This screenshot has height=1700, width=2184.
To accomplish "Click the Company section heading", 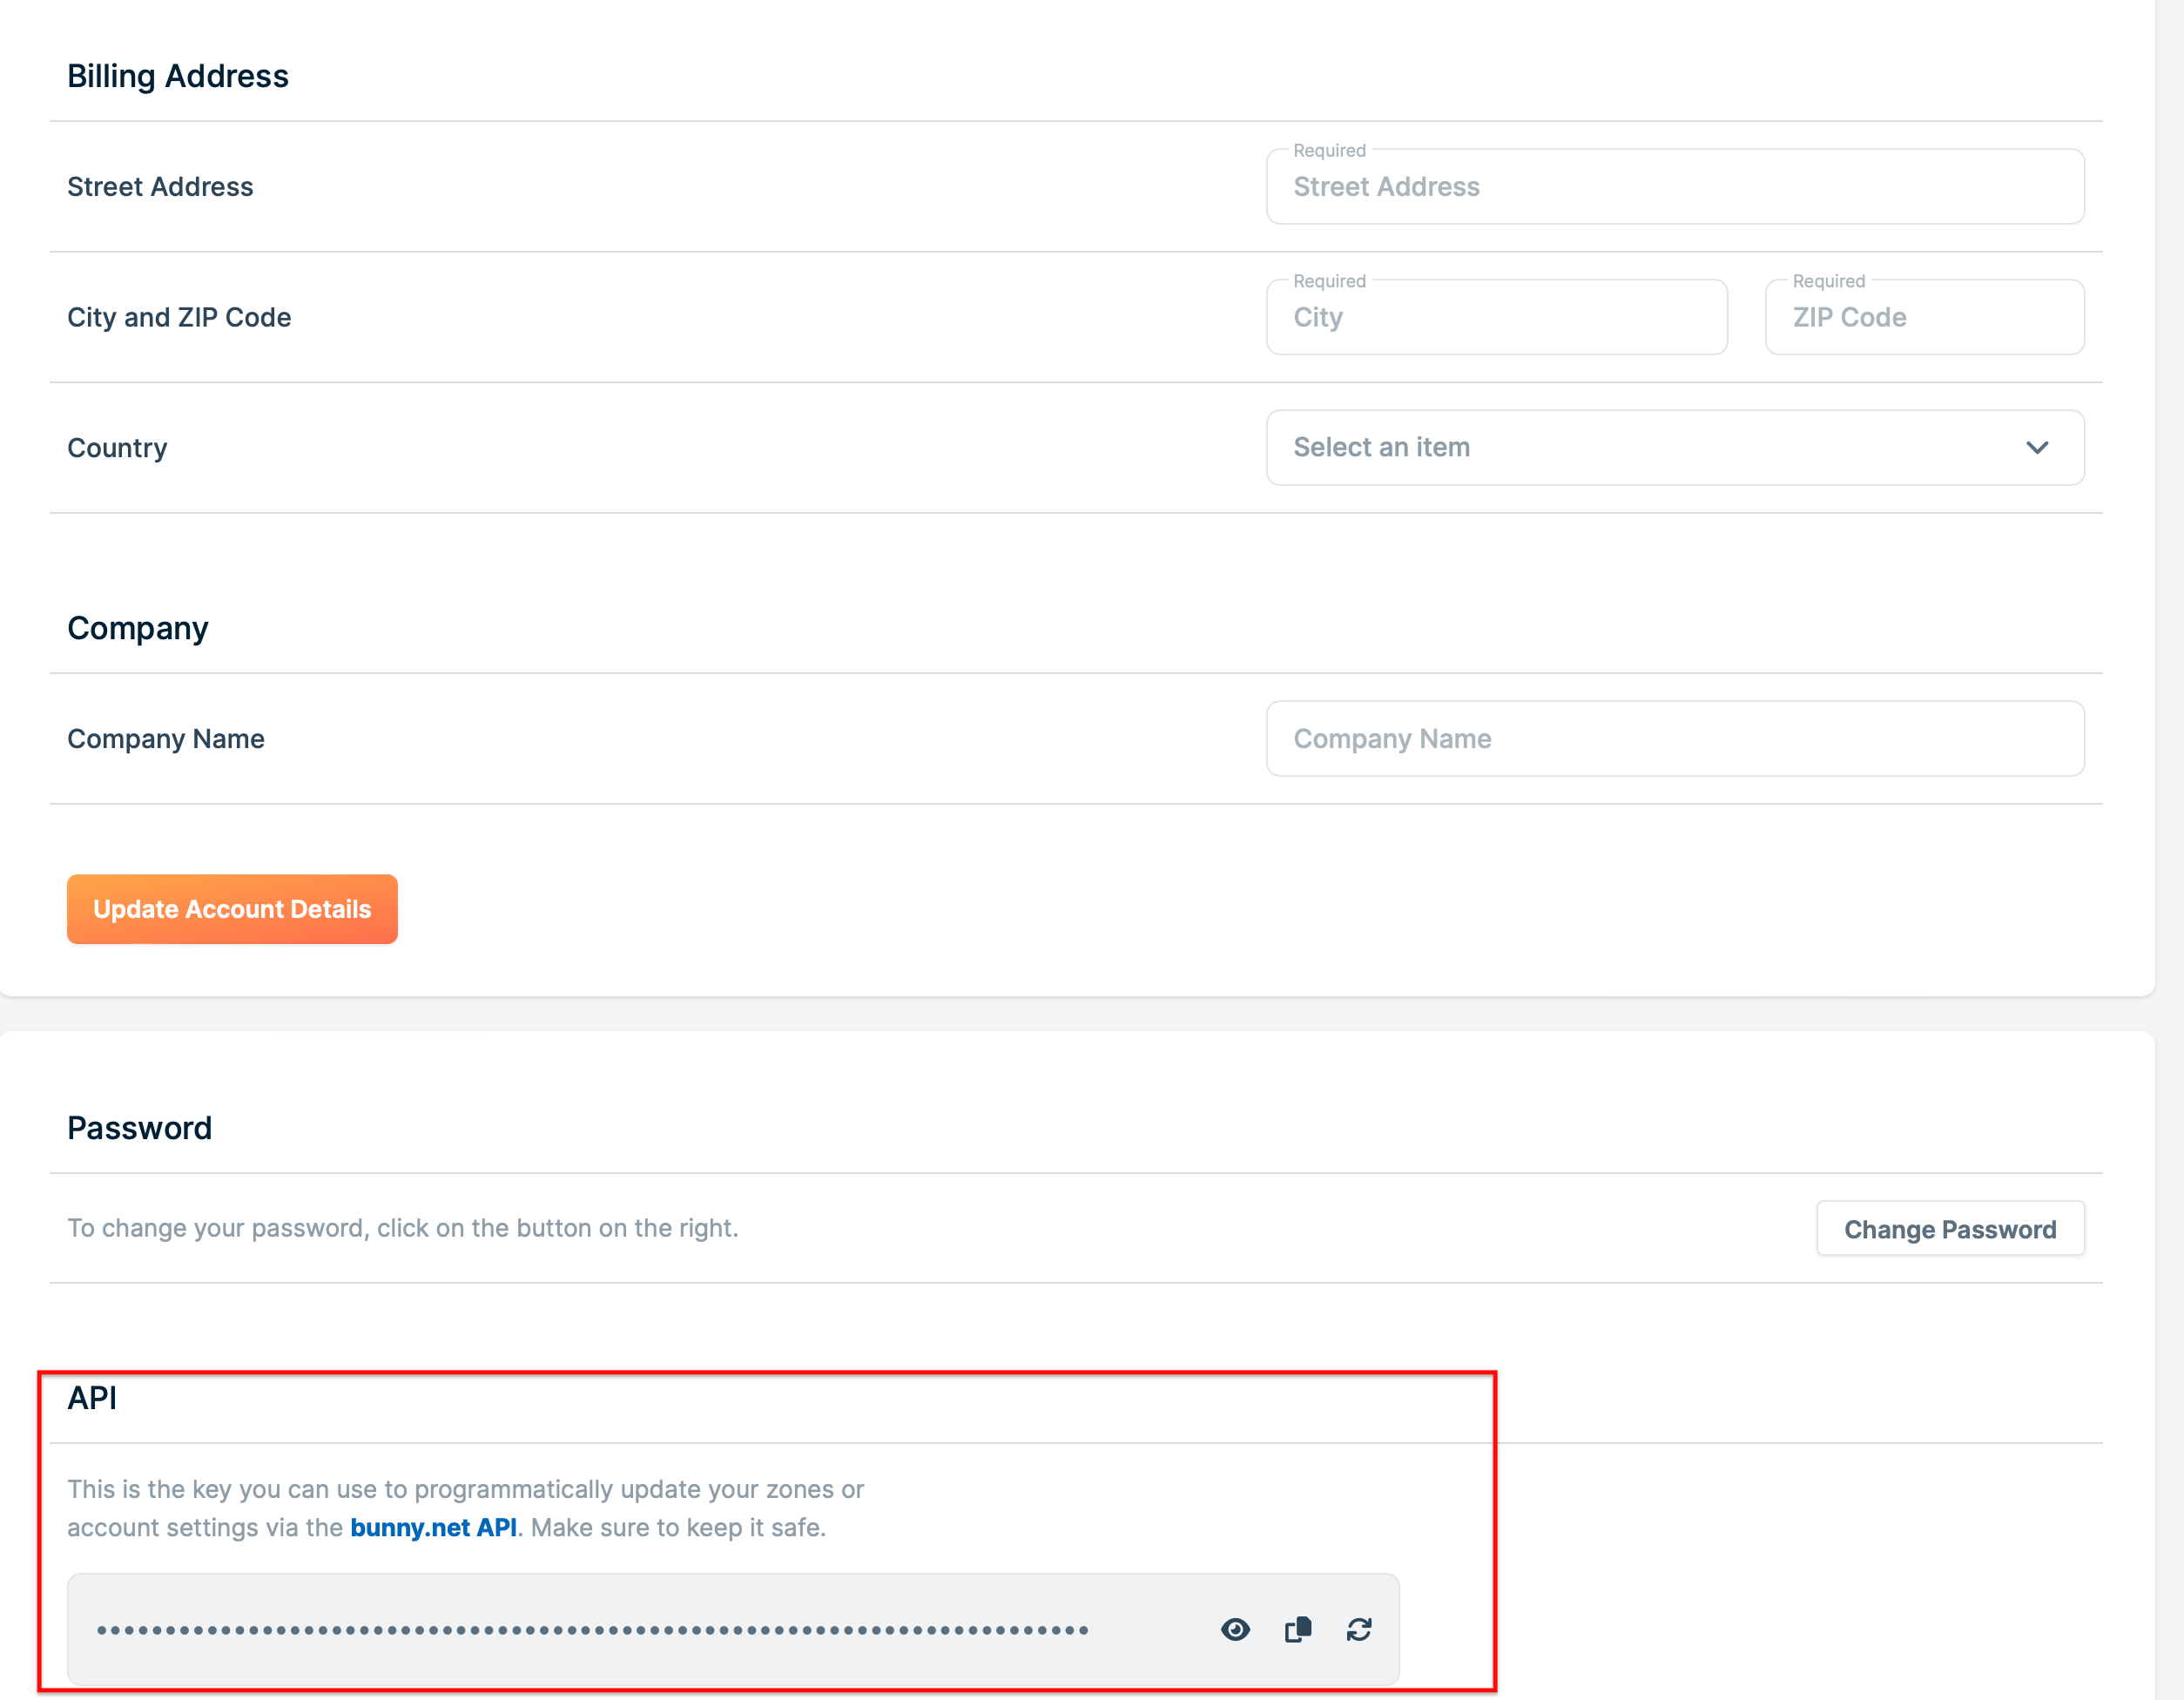I will [138, 628].
